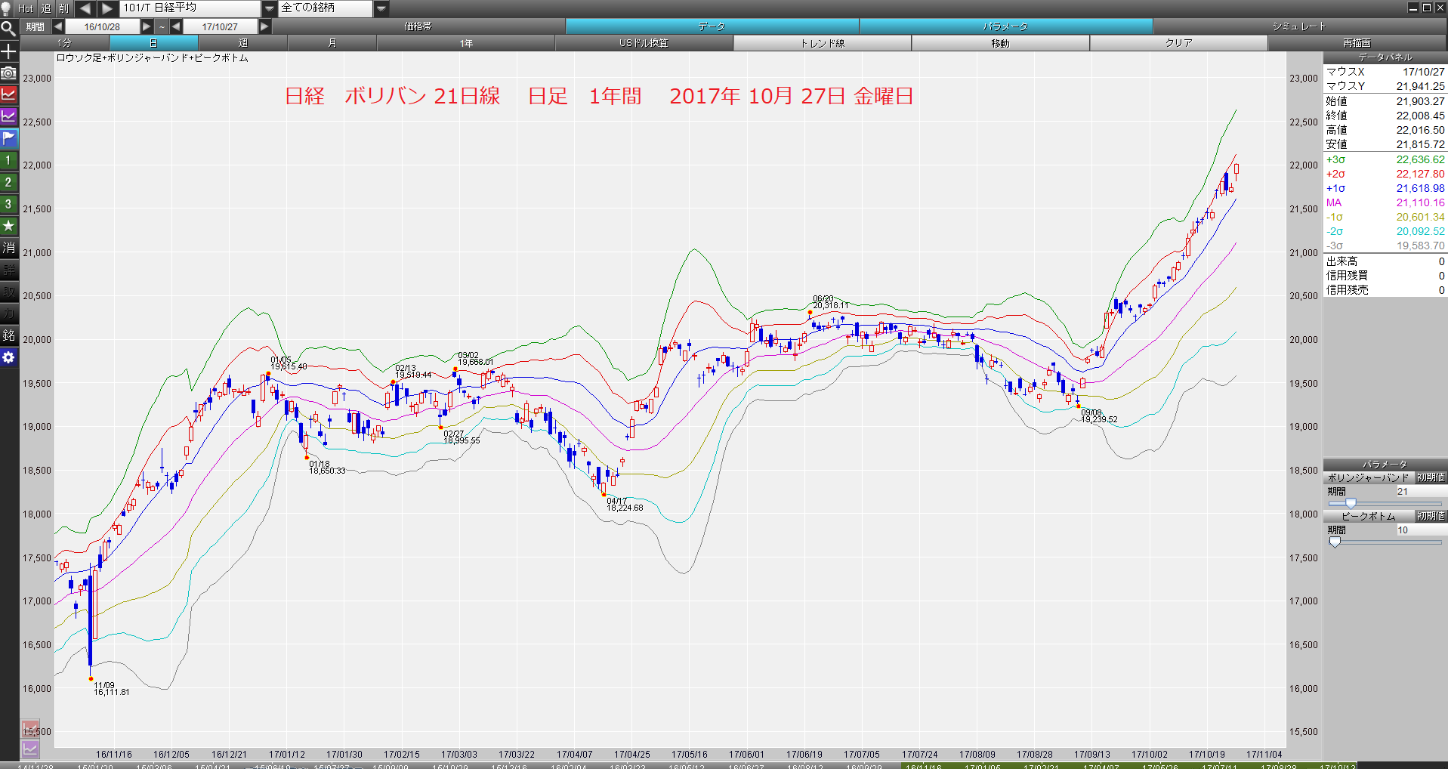Viewport: 1448px width, 769px height.
Task: Step start date 16/10/28 backward
Action: click(58, 26)
